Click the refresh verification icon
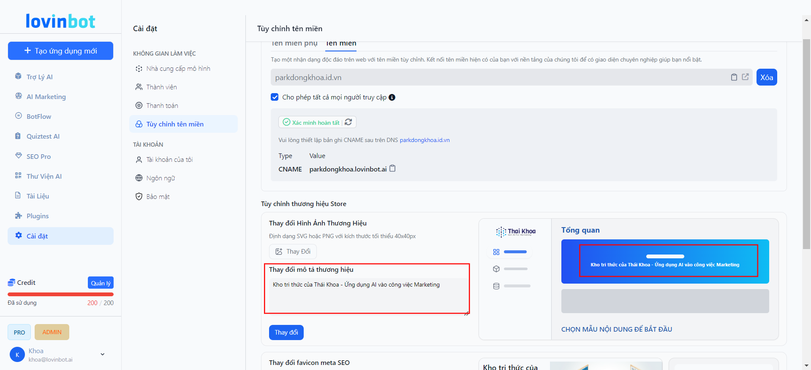 (348, 122)
